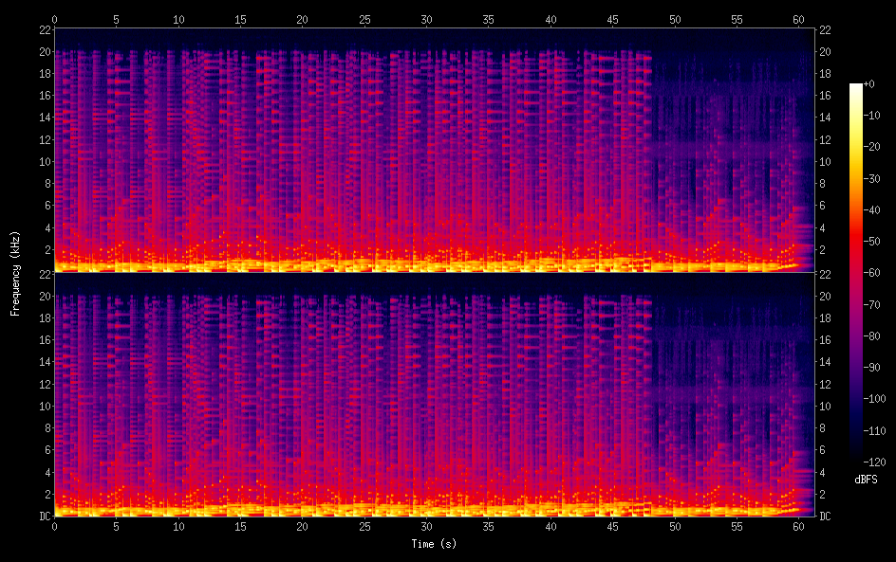Select the 0-second mark on the bottom time axis
The height and width of the screenshot is (562, 896).
55,527
